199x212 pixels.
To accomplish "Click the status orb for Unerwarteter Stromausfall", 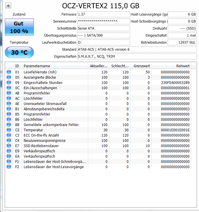I will coord(9,104).
